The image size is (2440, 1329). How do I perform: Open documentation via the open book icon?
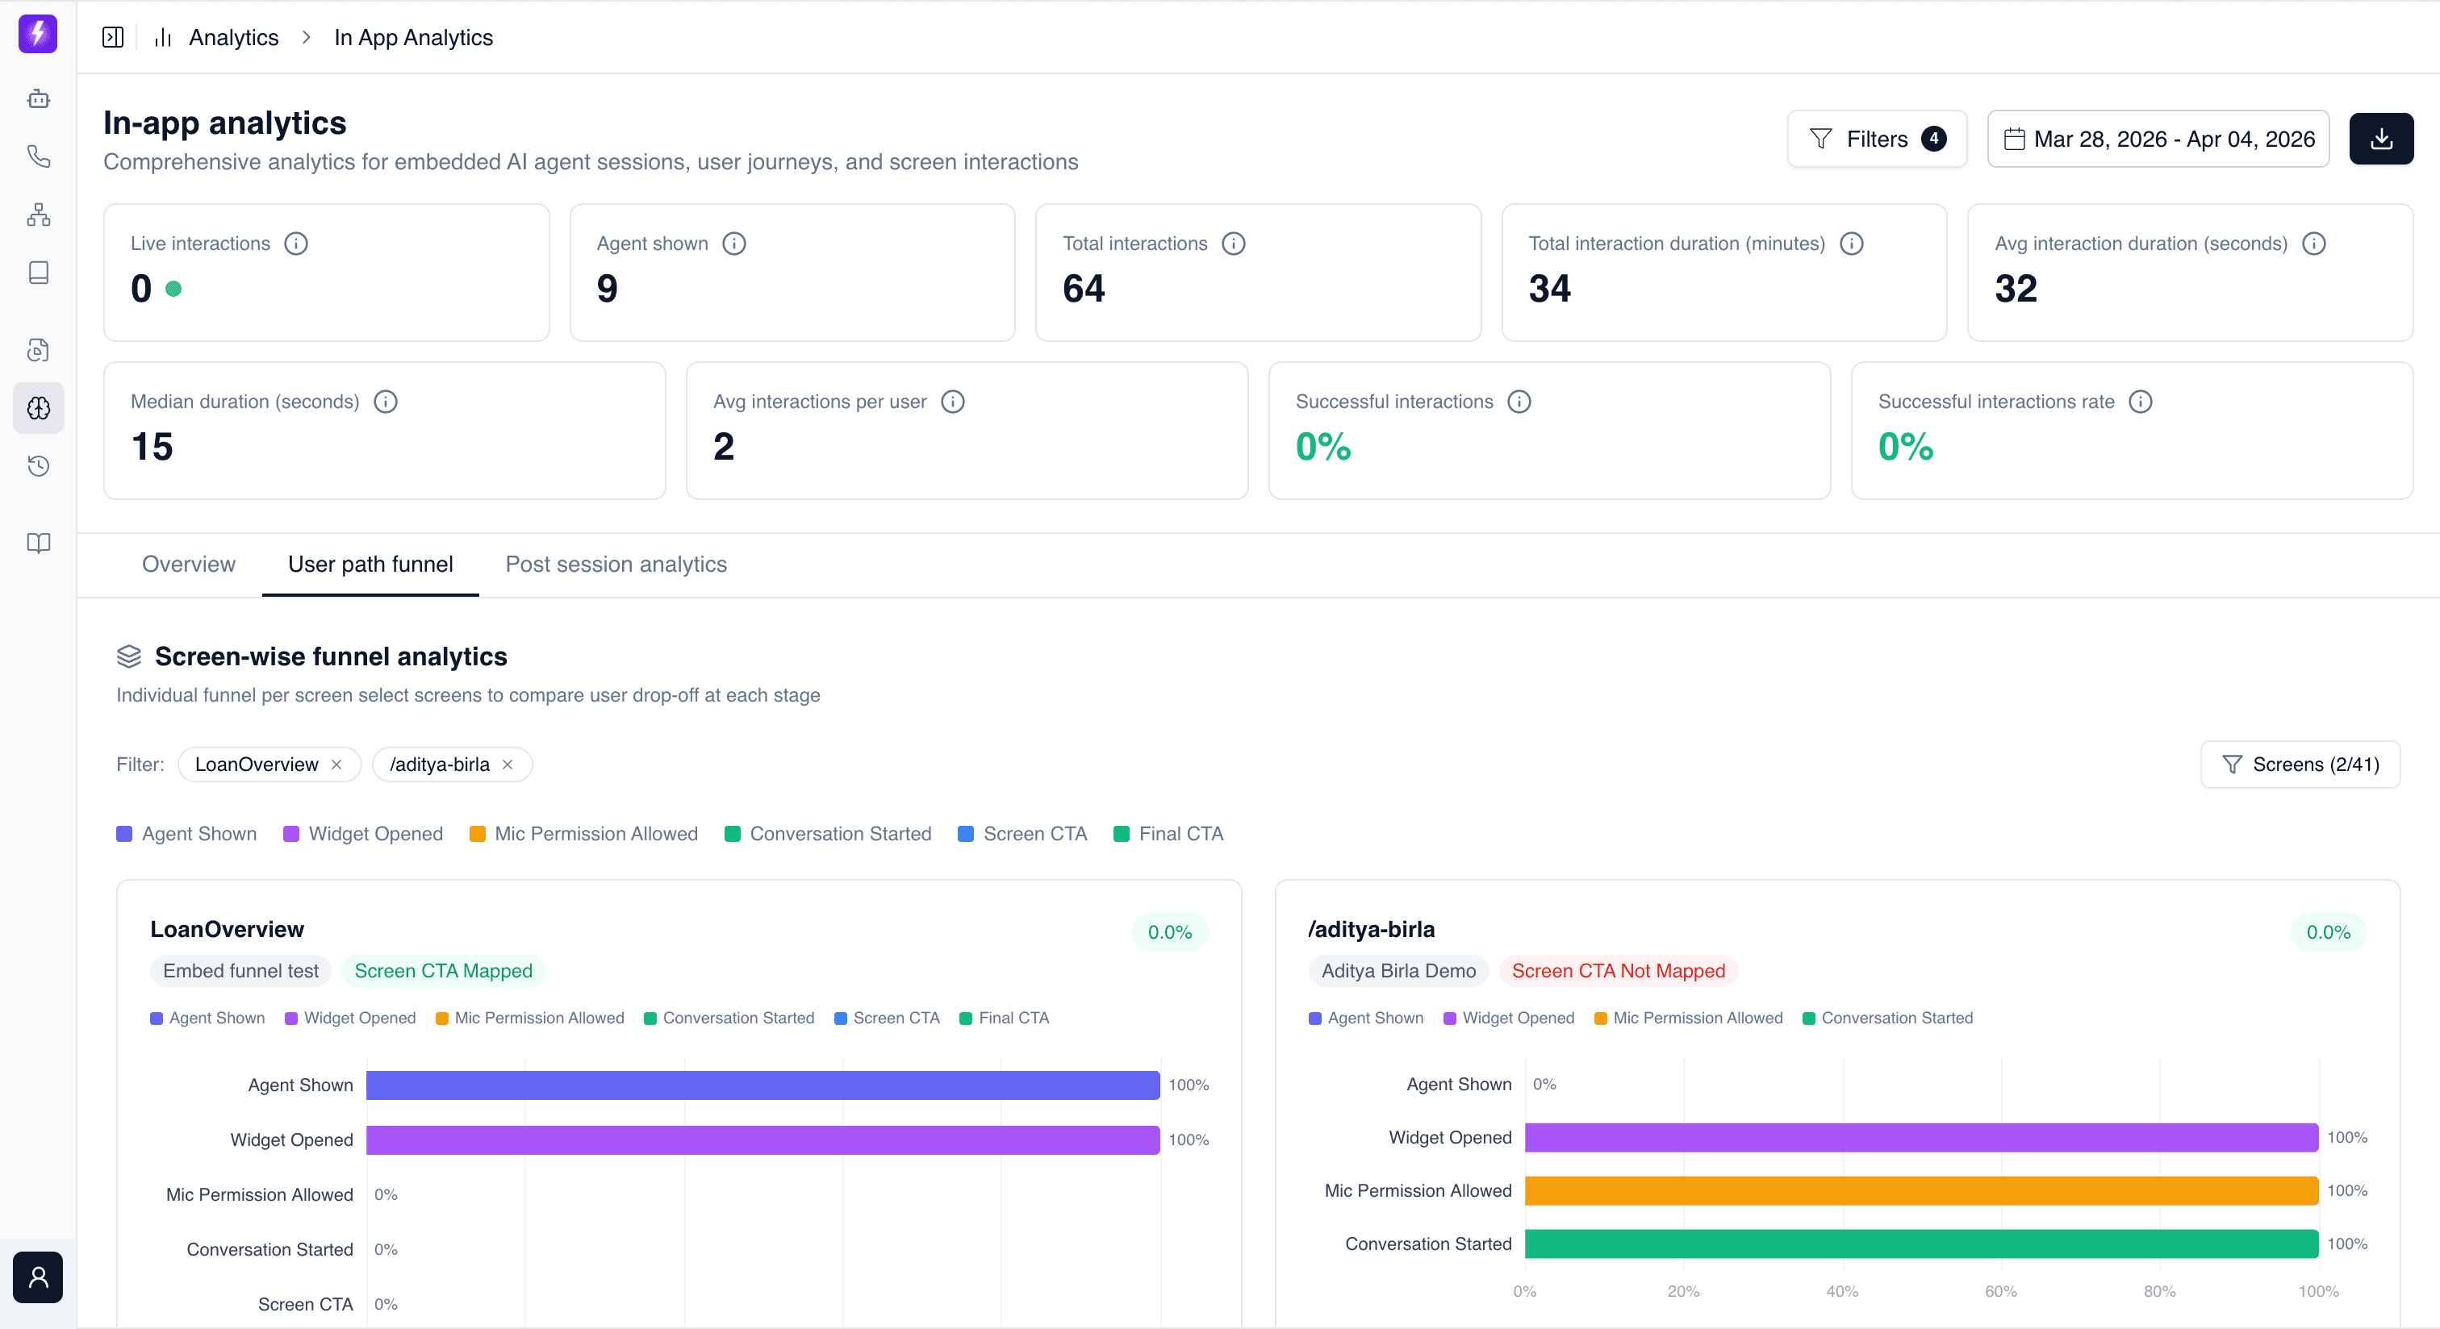38,543
